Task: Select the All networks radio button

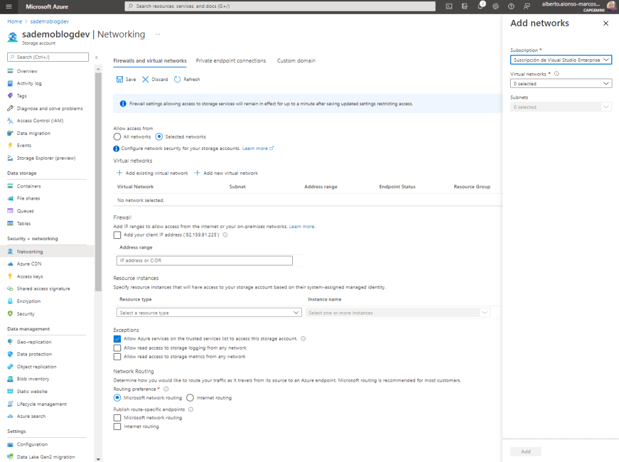Action: click(x=117, y=137)
